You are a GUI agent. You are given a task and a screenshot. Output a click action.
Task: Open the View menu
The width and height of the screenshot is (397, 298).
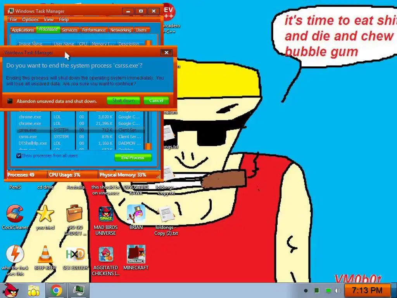48,19
